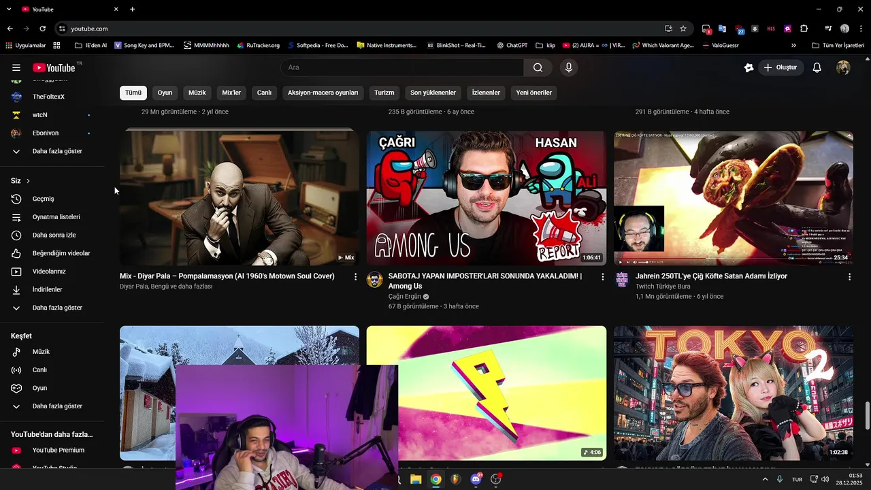Viewport: 871px width, 490px height.
Task: Open the Çağrı Ergün channel link
Action: (405, 297)
